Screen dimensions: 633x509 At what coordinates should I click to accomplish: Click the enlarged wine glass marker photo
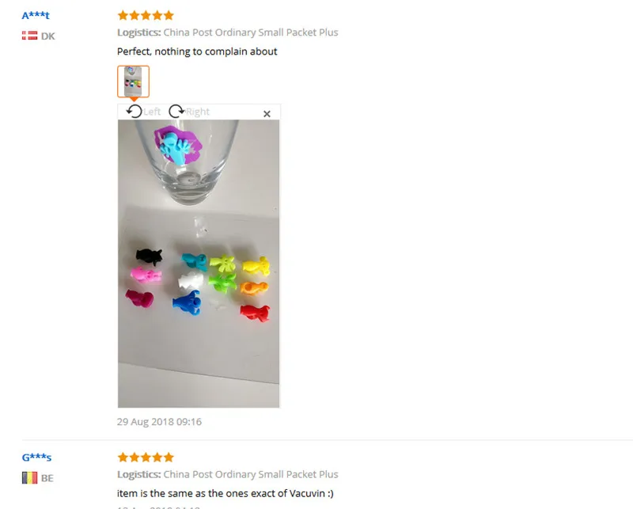point(199,264)
